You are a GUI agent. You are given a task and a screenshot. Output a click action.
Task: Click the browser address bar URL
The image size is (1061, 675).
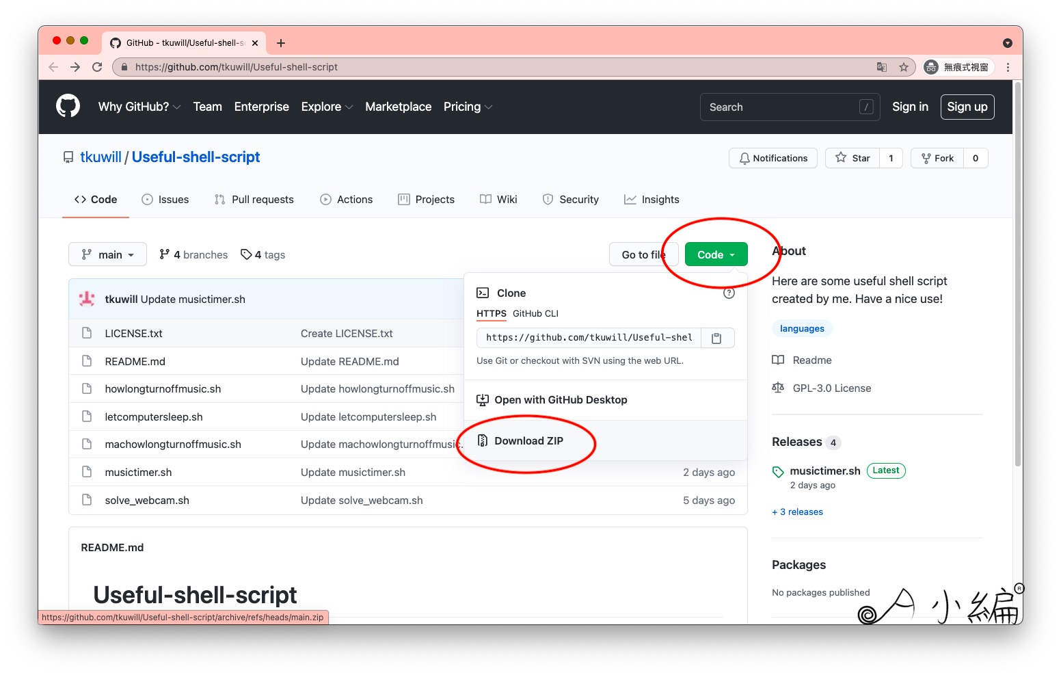coord(237,67)
